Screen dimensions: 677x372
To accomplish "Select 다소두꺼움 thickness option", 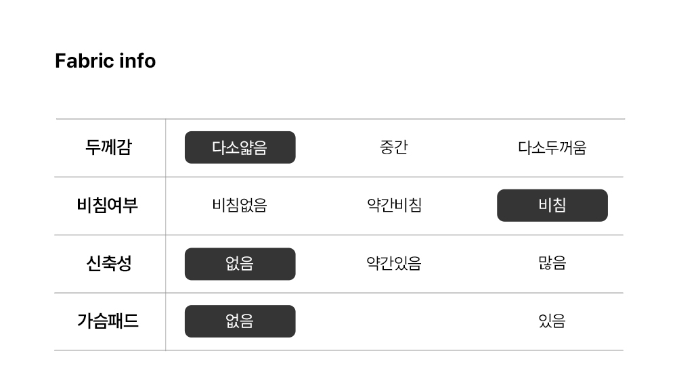I will [552, 147].
